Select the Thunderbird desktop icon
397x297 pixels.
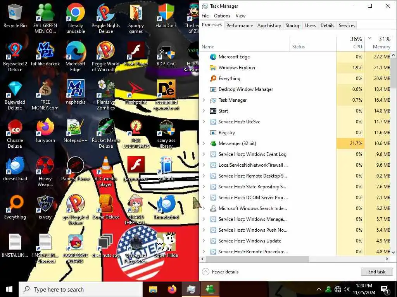166,207
